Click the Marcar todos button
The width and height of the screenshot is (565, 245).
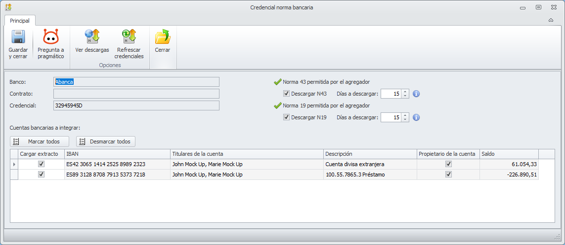(40, 141)
